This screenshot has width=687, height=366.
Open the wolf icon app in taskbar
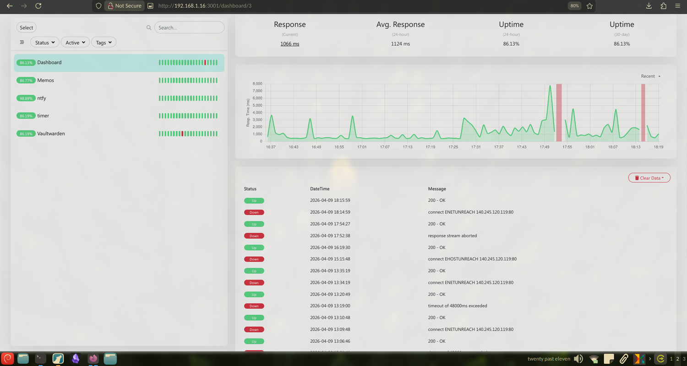tap(58, 359)
